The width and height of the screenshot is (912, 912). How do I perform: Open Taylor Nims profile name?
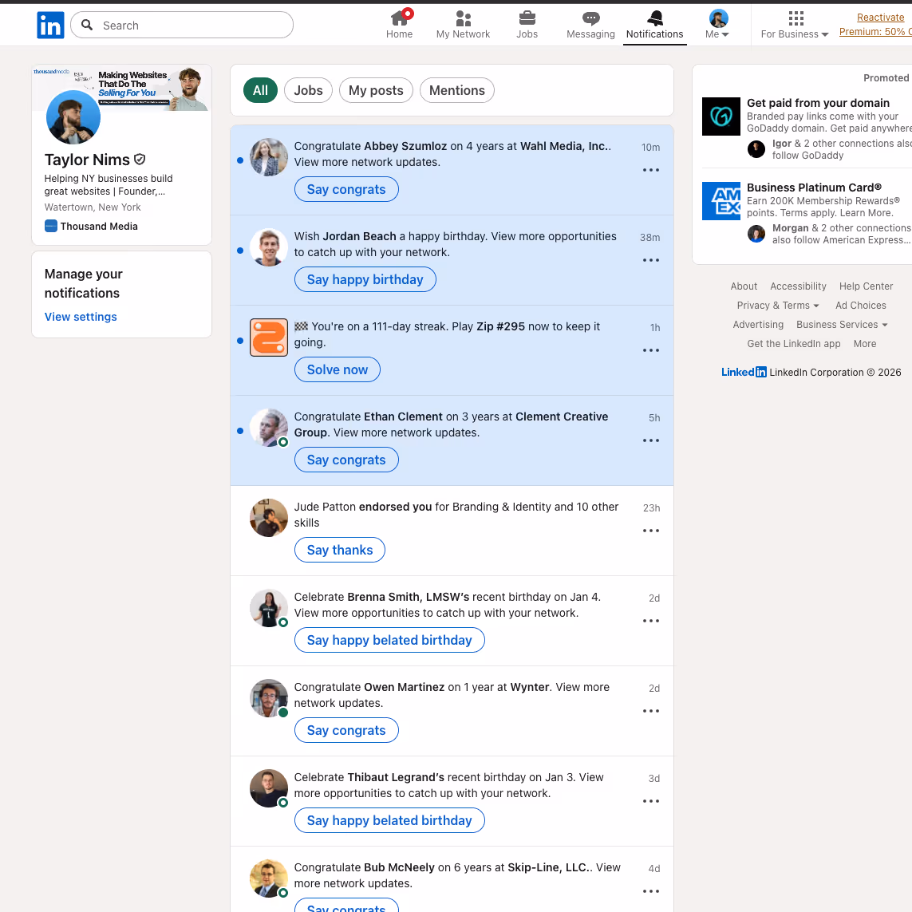[x=87, y=160]
